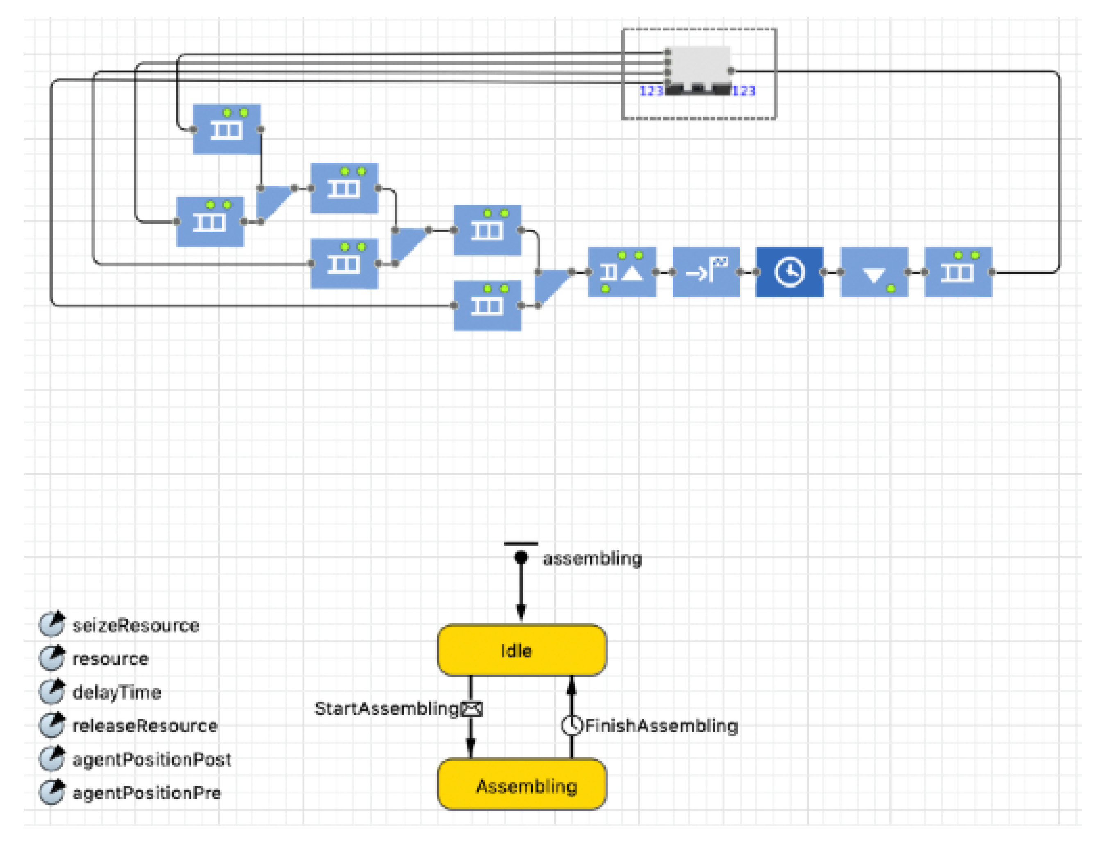Select the Delay block with clock icon
This screenshot has height=849, width=1098.
pos(789,272)
